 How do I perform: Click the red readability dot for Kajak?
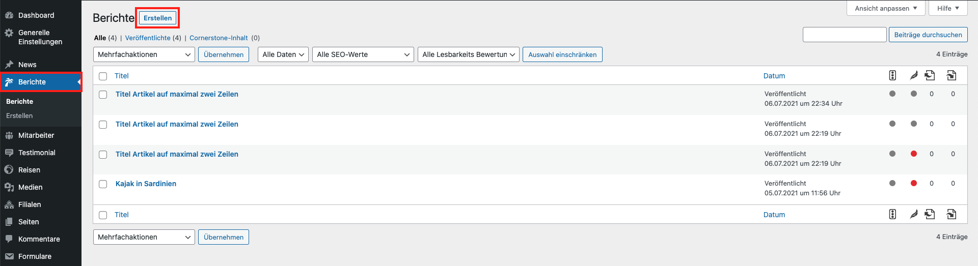[x=914, y=184]
